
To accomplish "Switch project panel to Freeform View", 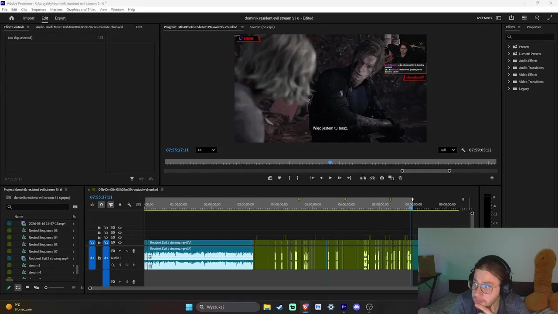I will pos(37,288).
